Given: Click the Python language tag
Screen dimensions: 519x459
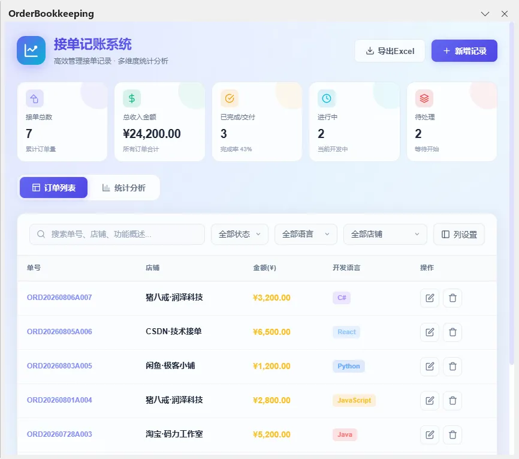Looking at the screenshot, I should coord(349,366).
